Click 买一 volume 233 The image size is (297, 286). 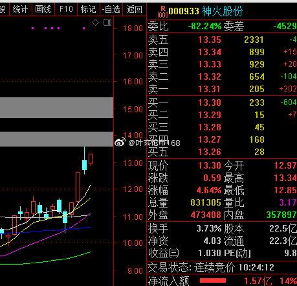[x=257, y=102]
